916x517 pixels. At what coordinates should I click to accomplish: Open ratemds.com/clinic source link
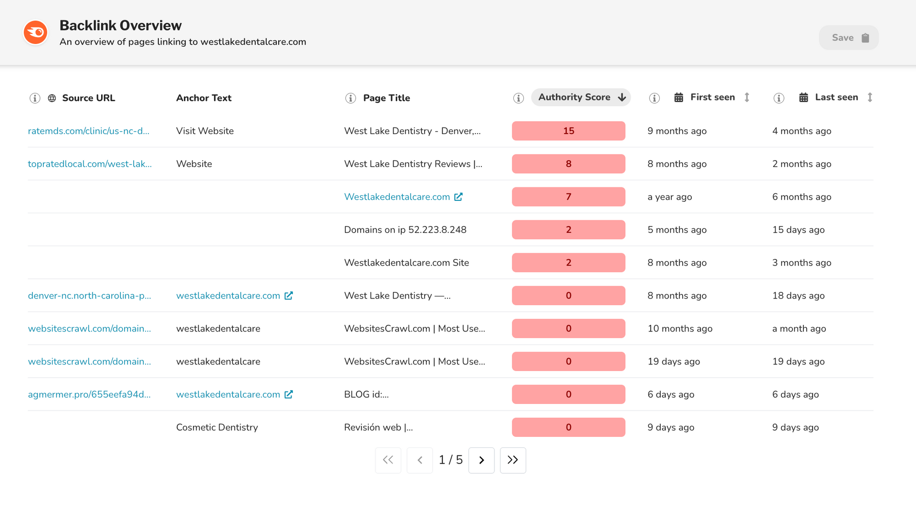tap(89, 131)
